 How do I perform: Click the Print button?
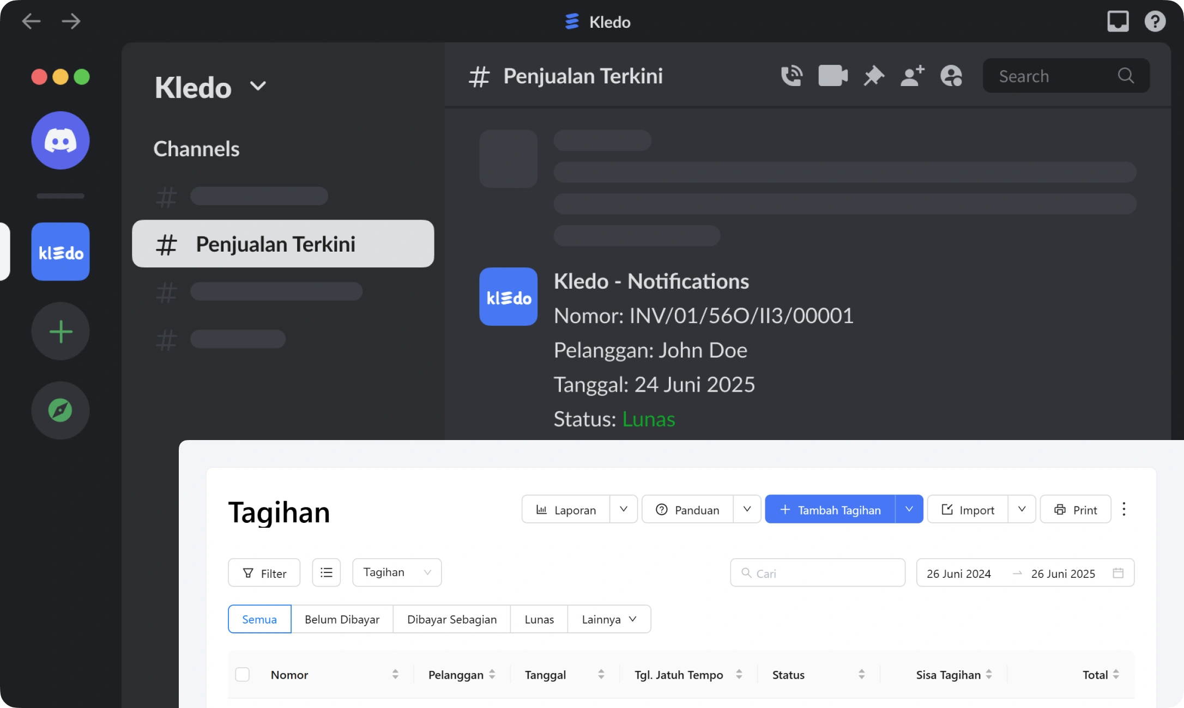pyautogui.click(x=1076, y=509)
